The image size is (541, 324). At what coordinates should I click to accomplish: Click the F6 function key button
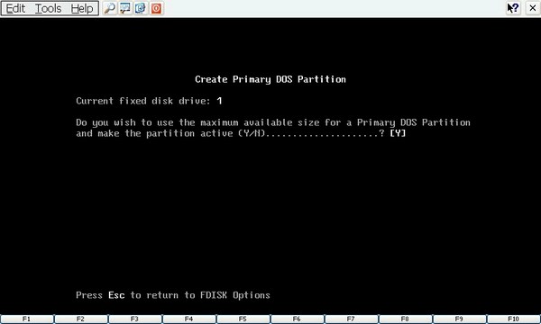(298, 319)
